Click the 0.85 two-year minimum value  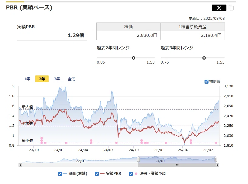[x=101, y=62]
